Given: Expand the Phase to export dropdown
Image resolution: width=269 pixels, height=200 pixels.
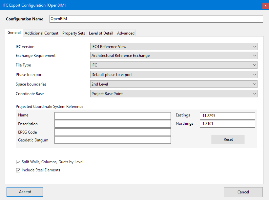Looking at the screenshot, I should 174,75.
